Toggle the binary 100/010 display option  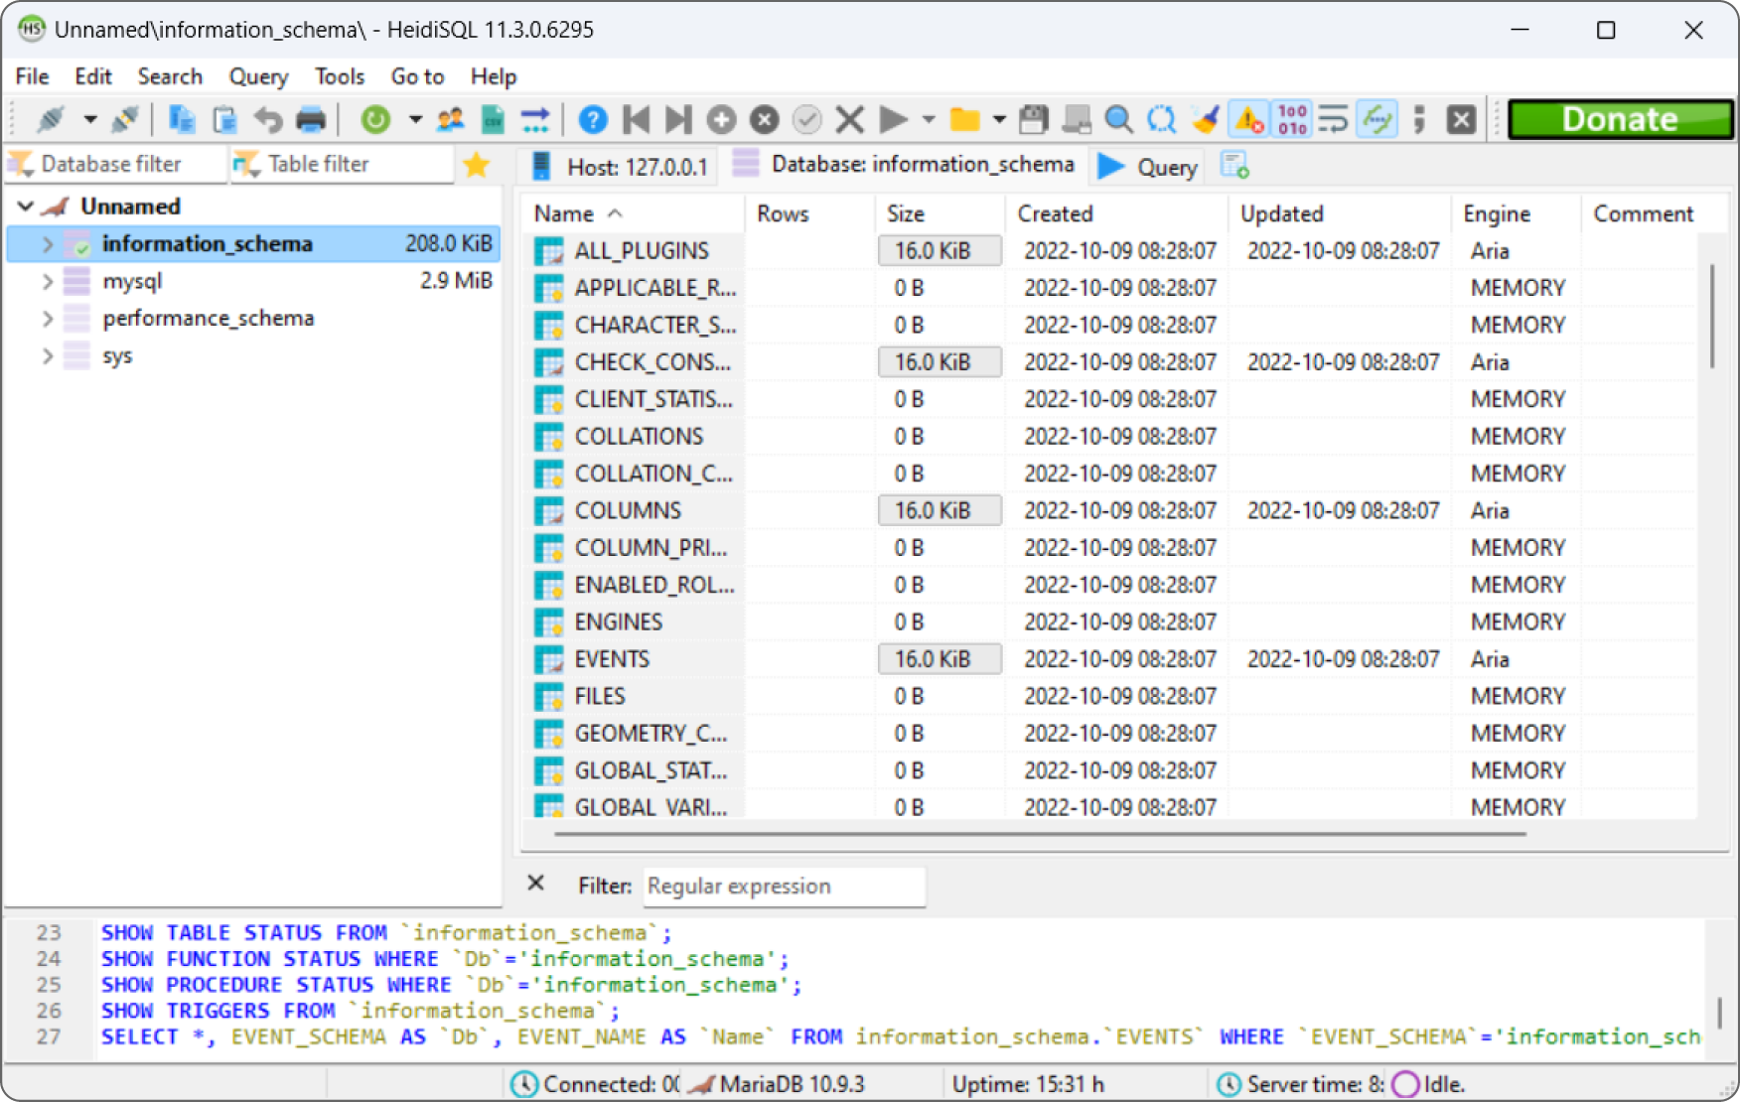pos(1292,120)
